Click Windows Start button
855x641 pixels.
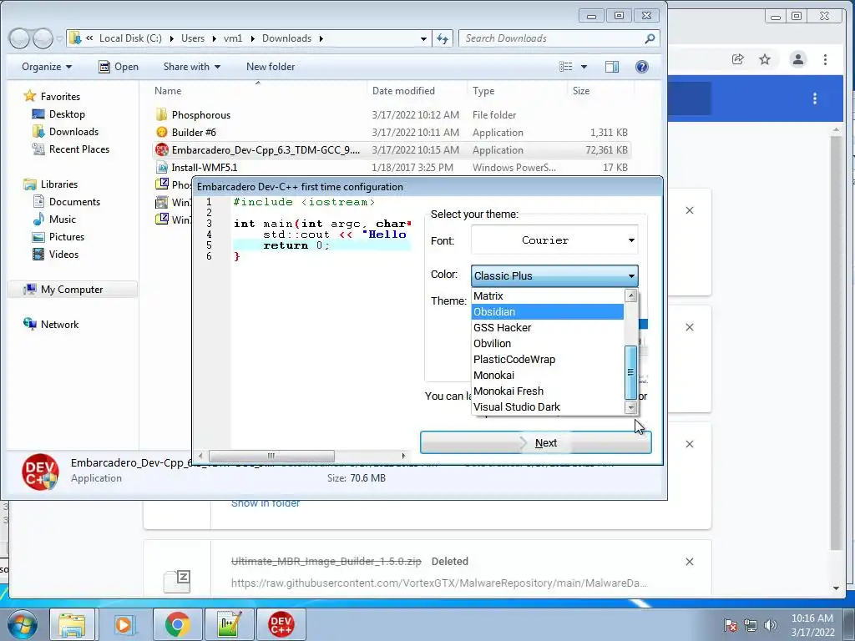[x=21, y=624]
